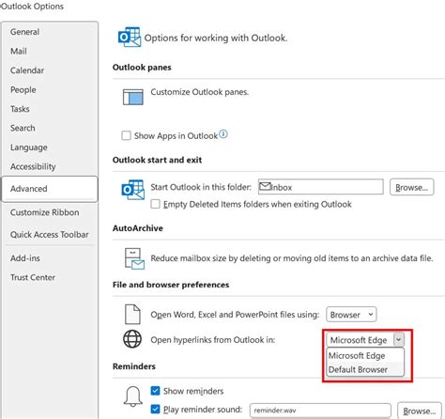Image resolution: width=445 pixels, height=419 pixels.
Task: Click Browse next to the Inbox folder field
Action: point(411,187)
